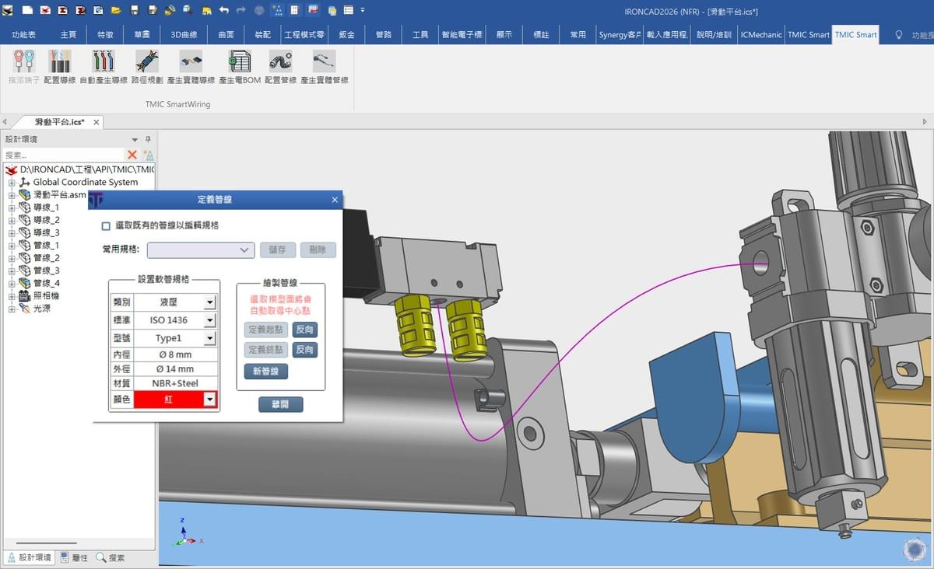934x569 pixels.
Task: Click the 產生實體導線 ribbon icon
Action: [191, 61]
